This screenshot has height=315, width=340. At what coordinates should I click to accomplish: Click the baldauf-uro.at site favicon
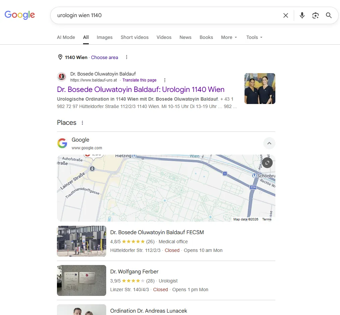tap(62, 77)
